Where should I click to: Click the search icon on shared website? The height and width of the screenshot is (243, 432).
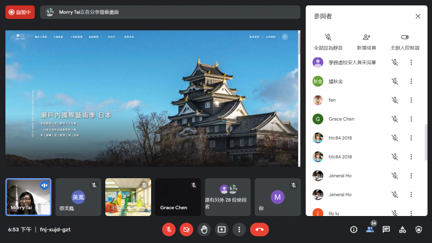tap(285, 37)
